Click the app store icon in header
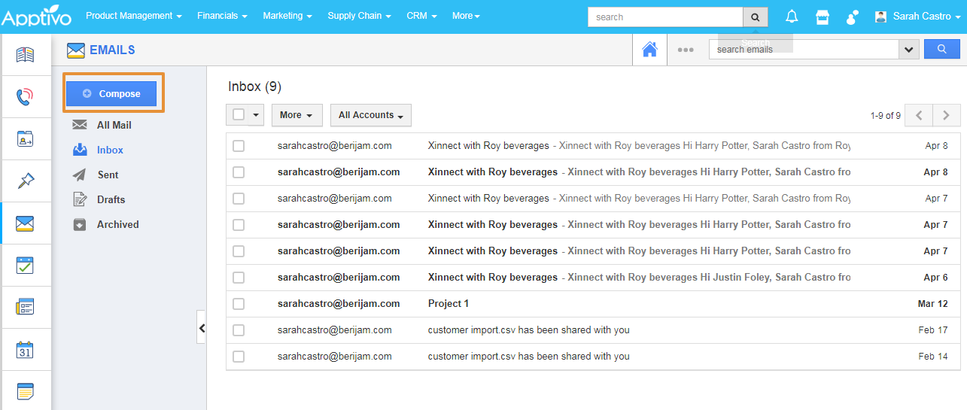967x410 pixels. (823, 17)
